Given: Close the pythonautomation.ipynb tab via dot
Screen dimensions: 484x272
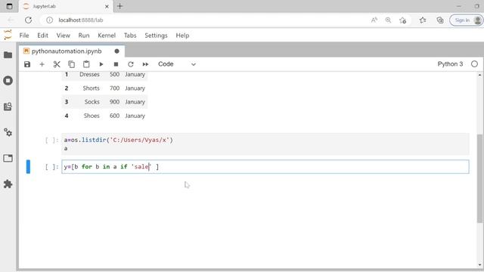Looking at the screenshot, I should click(x=116, y=51).
